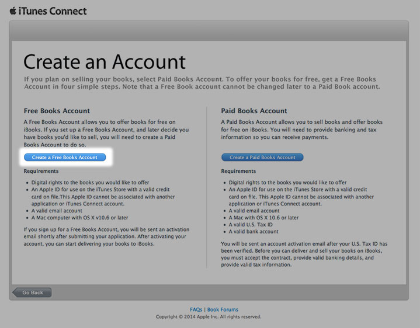Screen dimensions: 420x328
Task: Click the Create an Account page heading
Action: tap(105, 61)
